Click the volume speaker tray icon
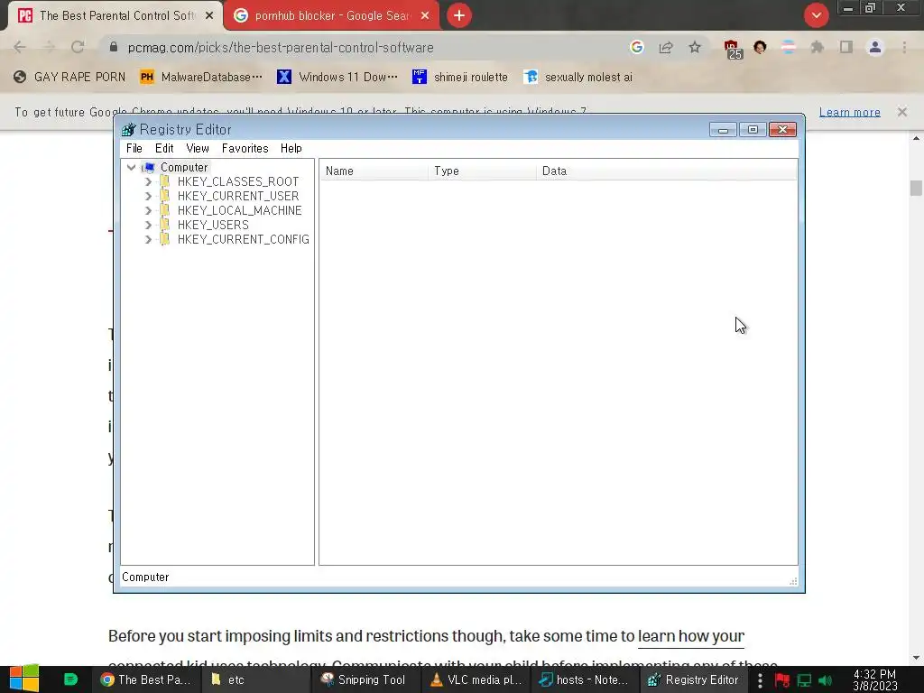924x693 pixels. [825, 680]
